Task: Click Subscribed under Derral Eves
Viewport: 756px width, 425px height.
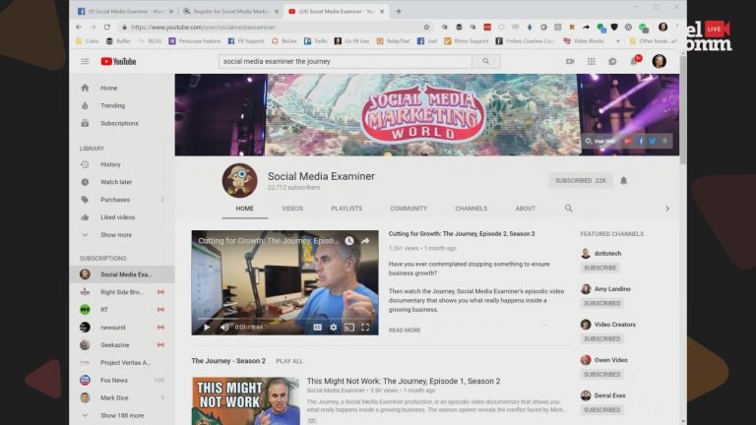Action: tap(602, 410)
